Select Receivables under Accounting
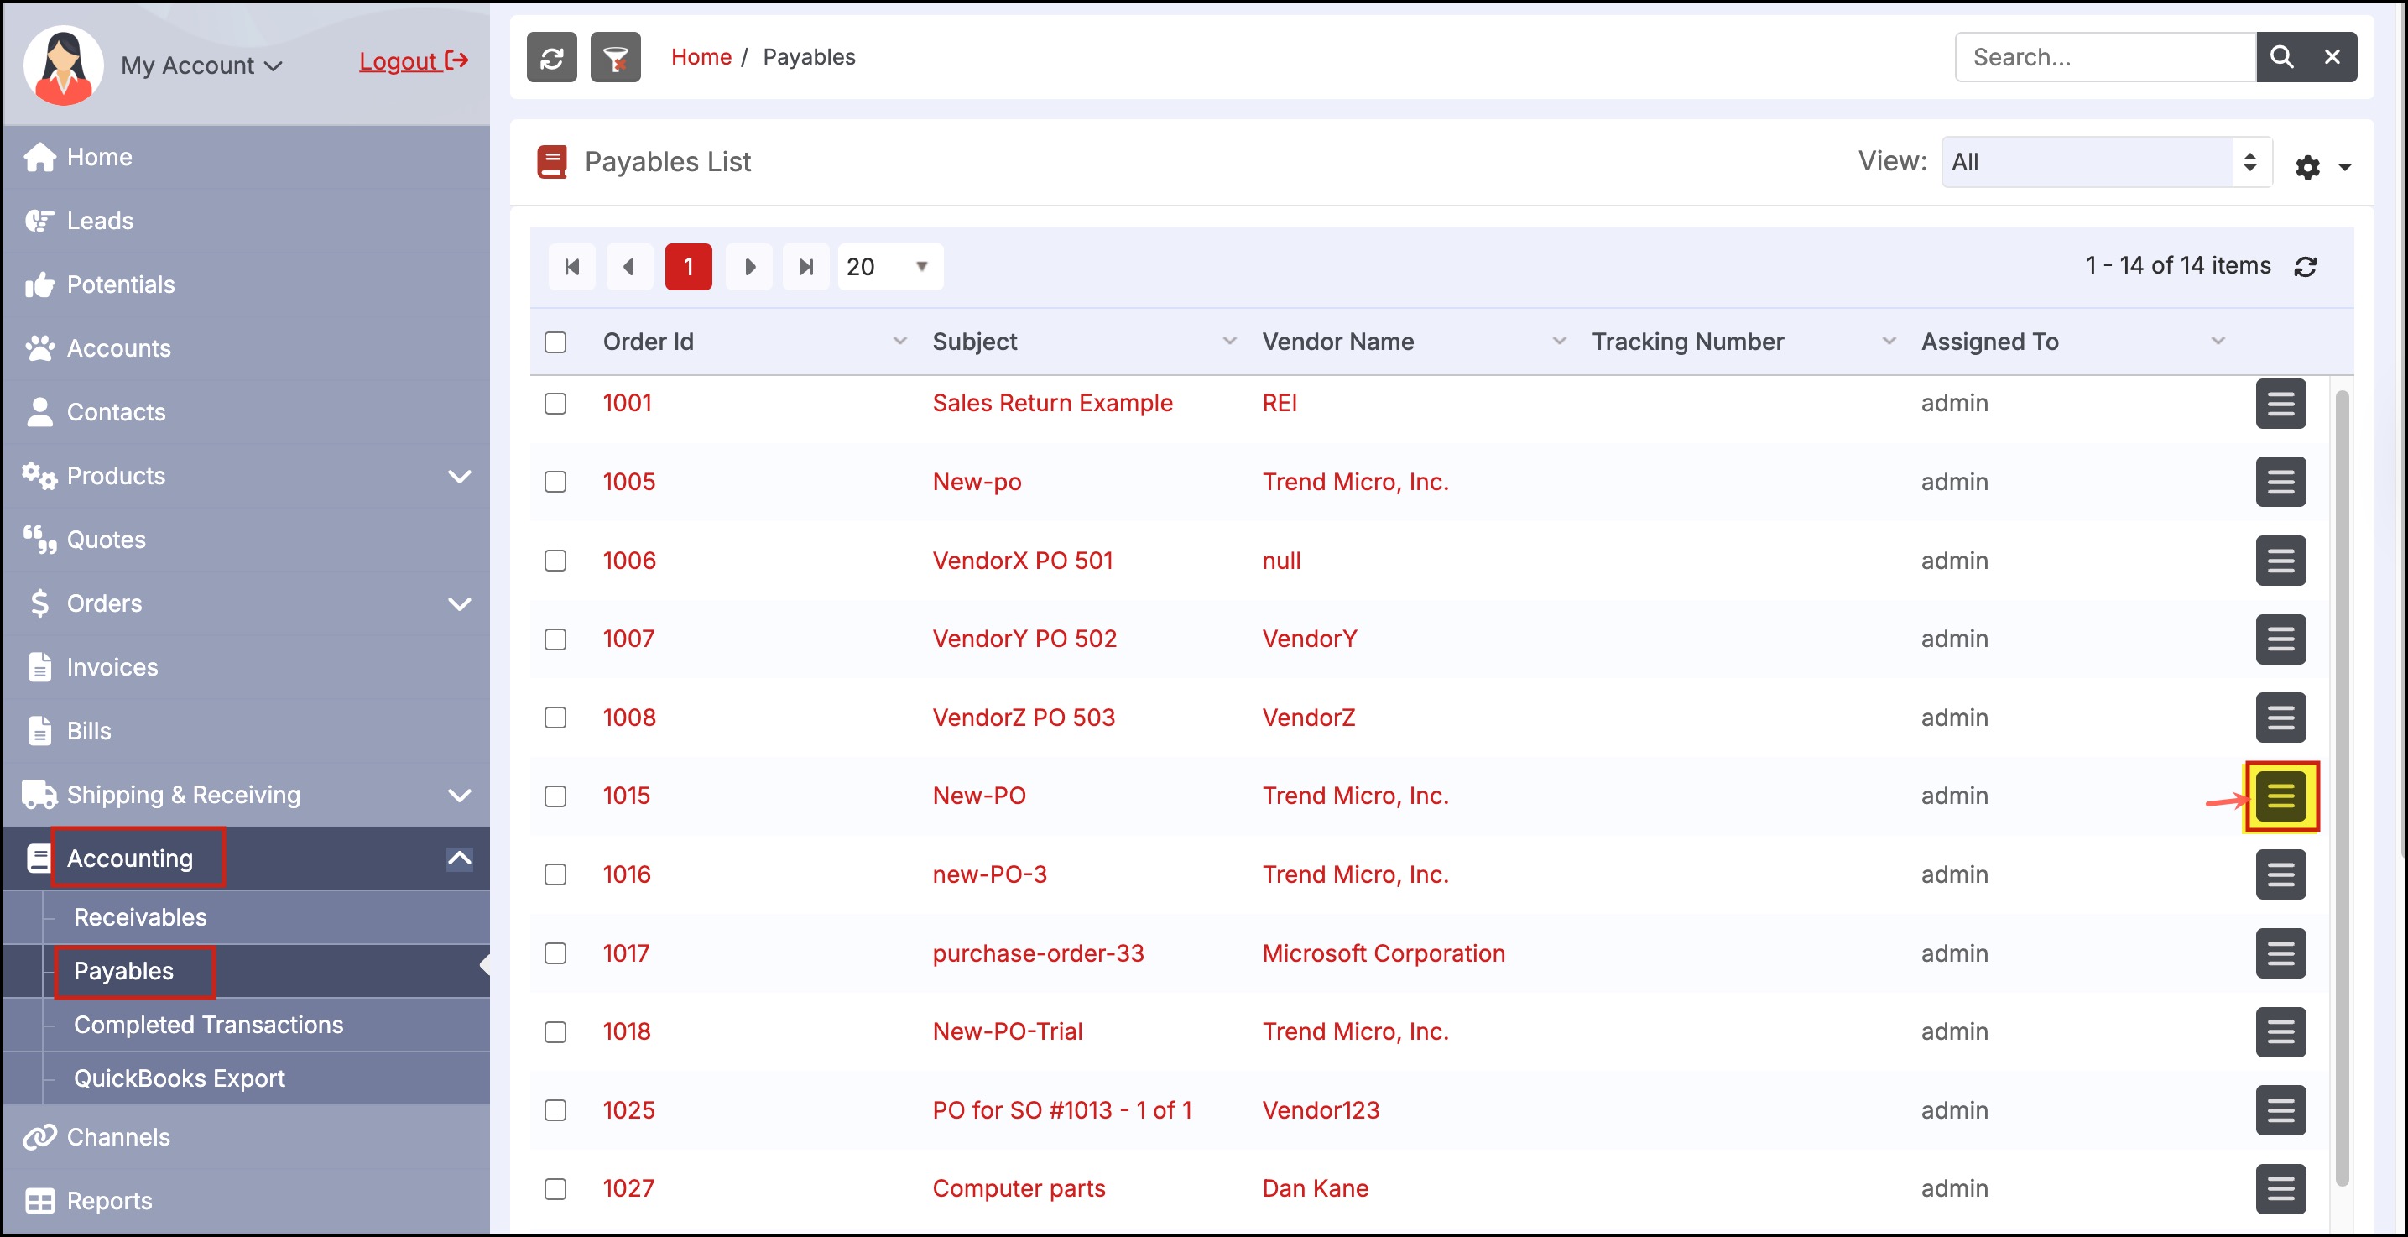The image size is (2408, 1237). [140, 917]
